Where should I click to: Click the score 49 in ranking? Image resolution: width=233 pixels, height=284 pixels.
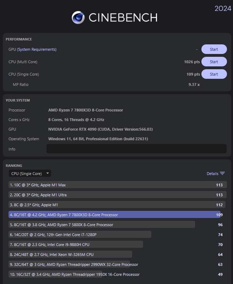pos(220,274)
